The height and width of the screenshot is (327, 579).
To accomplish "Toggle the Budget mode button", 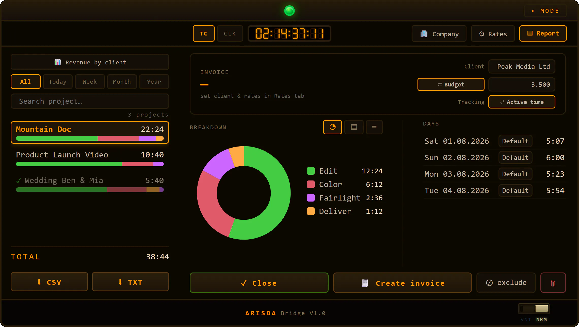I will (451, 84).
